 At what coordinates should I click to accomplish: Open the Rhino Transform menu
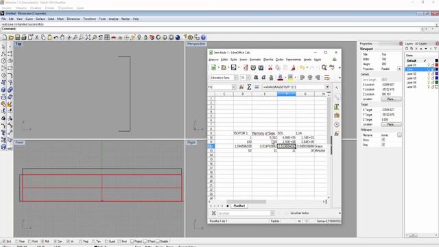90,19
